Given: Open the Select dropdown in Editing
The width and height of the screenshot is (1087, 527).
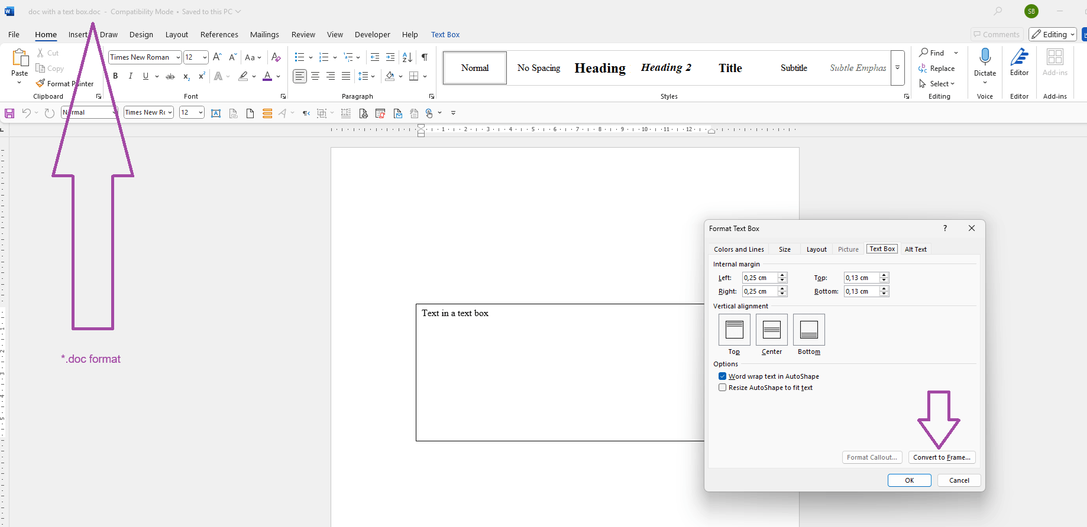Looking at the screenshot, I should pos(937,84).
